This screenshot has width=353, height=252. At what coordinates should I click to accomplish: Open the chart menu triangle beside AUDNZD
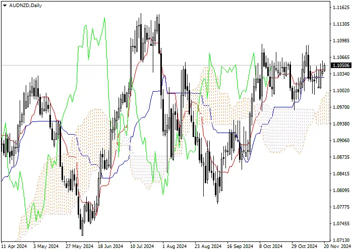coord(5,6)
